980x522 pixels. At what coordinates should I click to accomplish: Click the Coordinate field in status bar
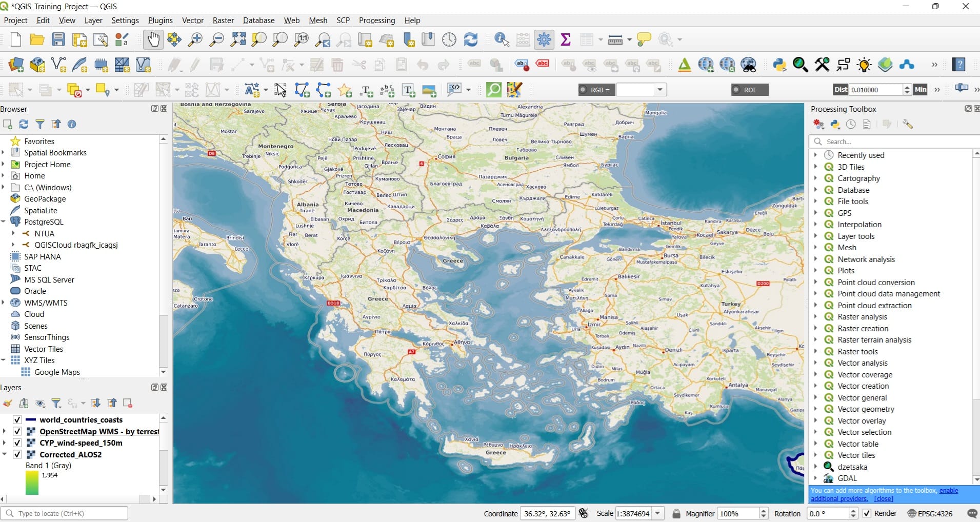click(x=547, y=513)
